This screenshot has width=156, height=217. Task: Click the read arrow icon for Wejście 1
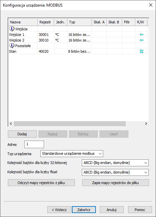[141, 35]
